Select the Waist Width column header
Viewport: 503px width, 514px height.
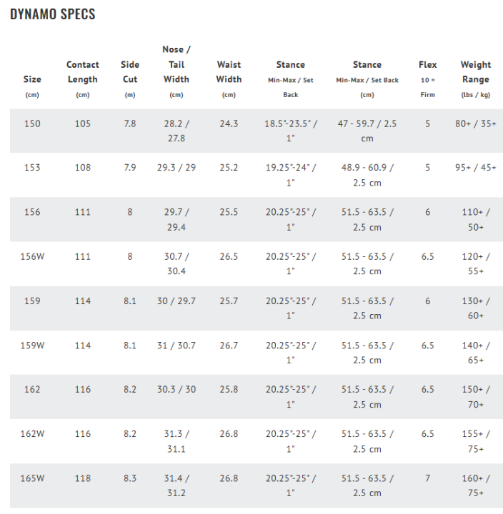229,72
